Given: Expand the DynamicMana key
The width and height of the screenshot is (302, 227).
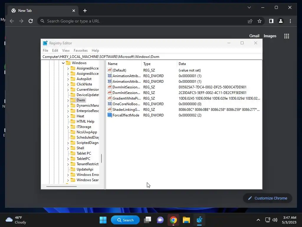Looking at the screenshot, I should tap(68, 106).
